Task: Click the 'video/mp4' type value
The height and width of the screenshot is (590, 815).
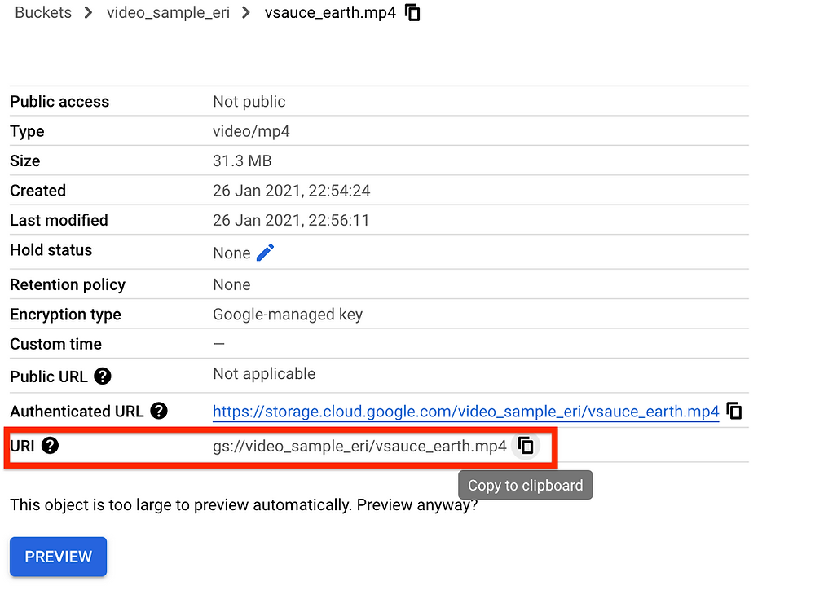Action: [251, 131]
